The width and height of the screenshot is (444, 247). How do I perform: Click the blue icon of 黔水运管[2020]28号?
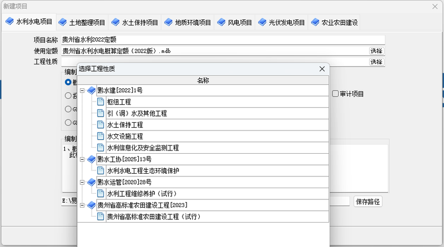click(x=92, y=182)
